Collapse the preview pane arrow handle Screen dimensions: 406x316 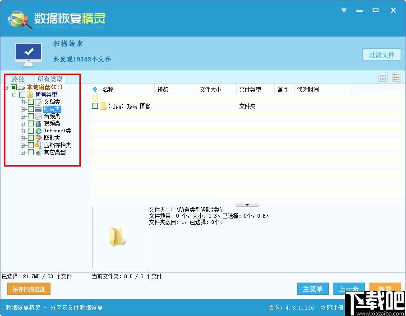[x=247, y=205]
